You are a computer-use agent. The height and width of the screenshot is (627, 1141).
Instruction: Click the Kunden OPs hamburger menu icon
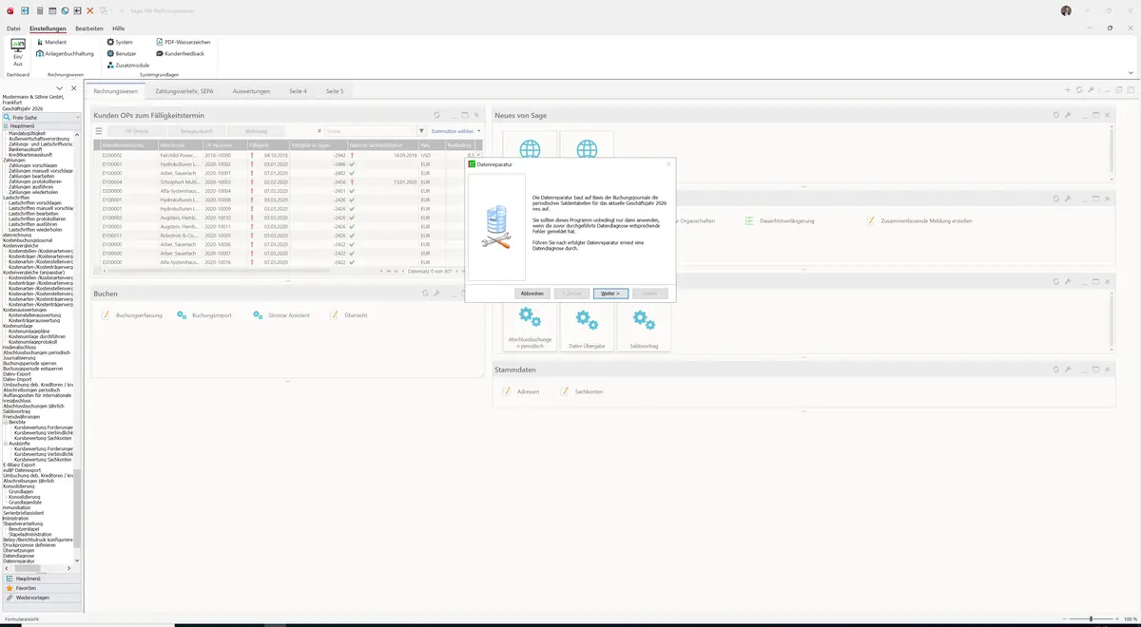click(x=98, y=131)
